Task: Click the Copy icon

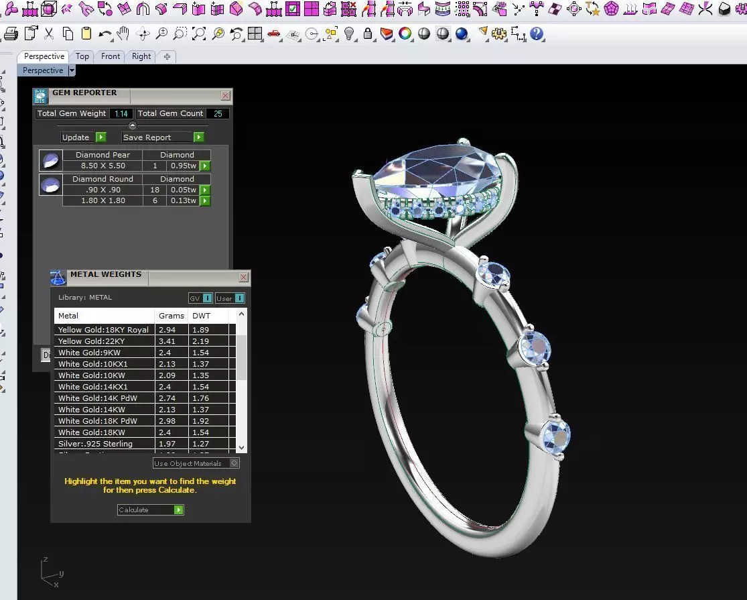Action: 68,34
